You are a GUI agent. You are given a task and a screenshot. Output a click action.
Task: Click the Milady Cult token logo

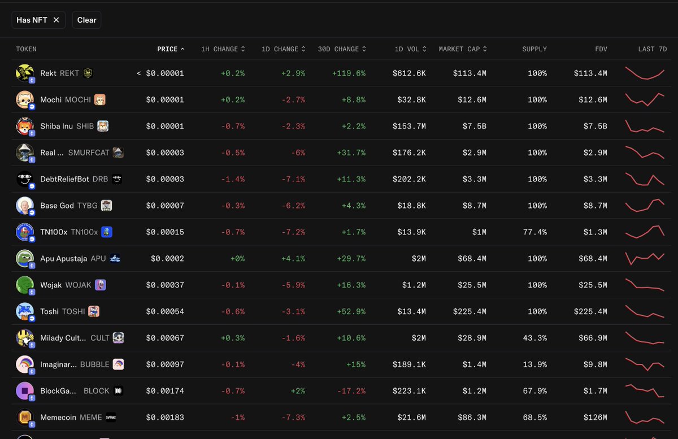click(x=25, y=338)
